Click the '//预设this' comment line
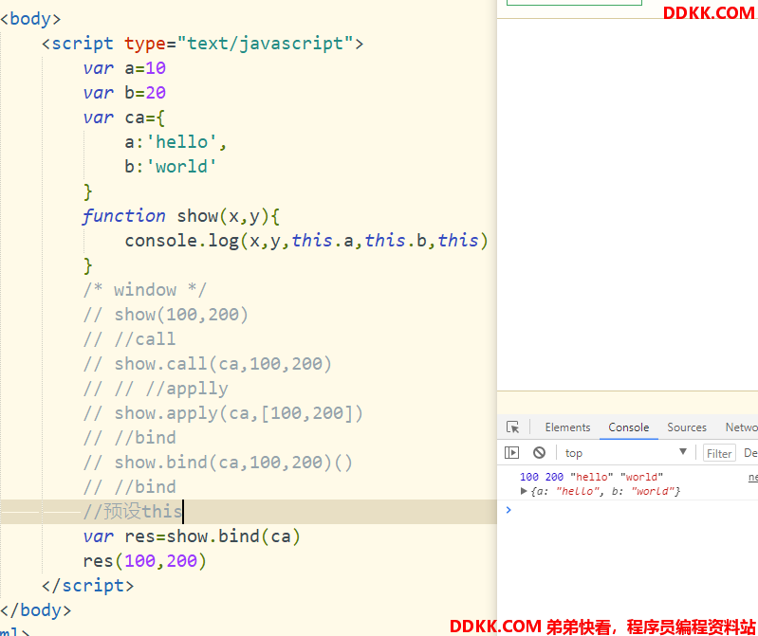758x636 pixels. (133, 512)
